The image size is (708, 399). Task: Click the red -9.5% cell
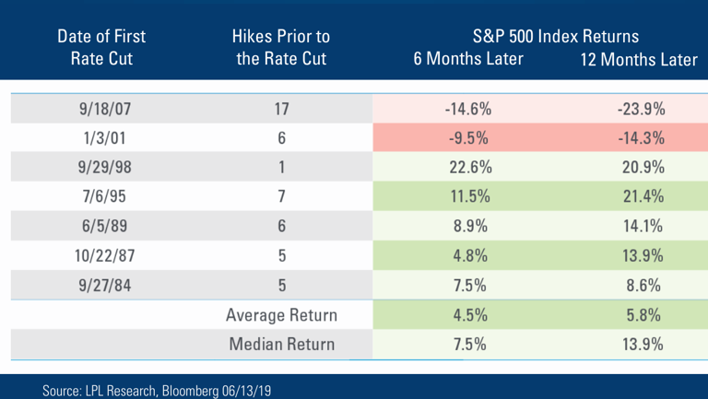click(468, 137)
